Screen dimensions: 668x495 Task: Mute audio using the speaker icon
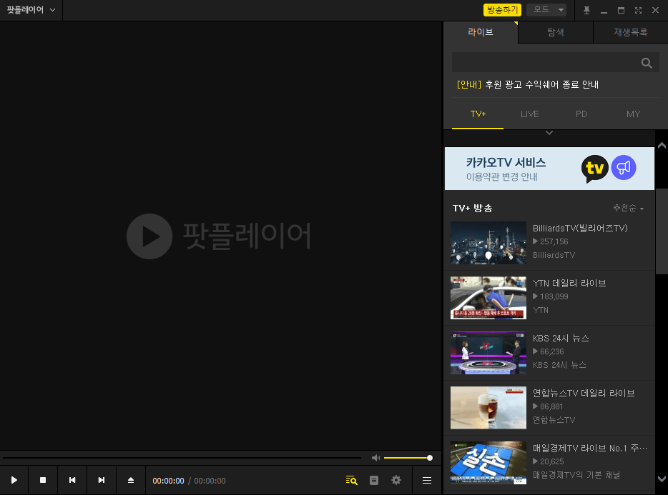375,457
